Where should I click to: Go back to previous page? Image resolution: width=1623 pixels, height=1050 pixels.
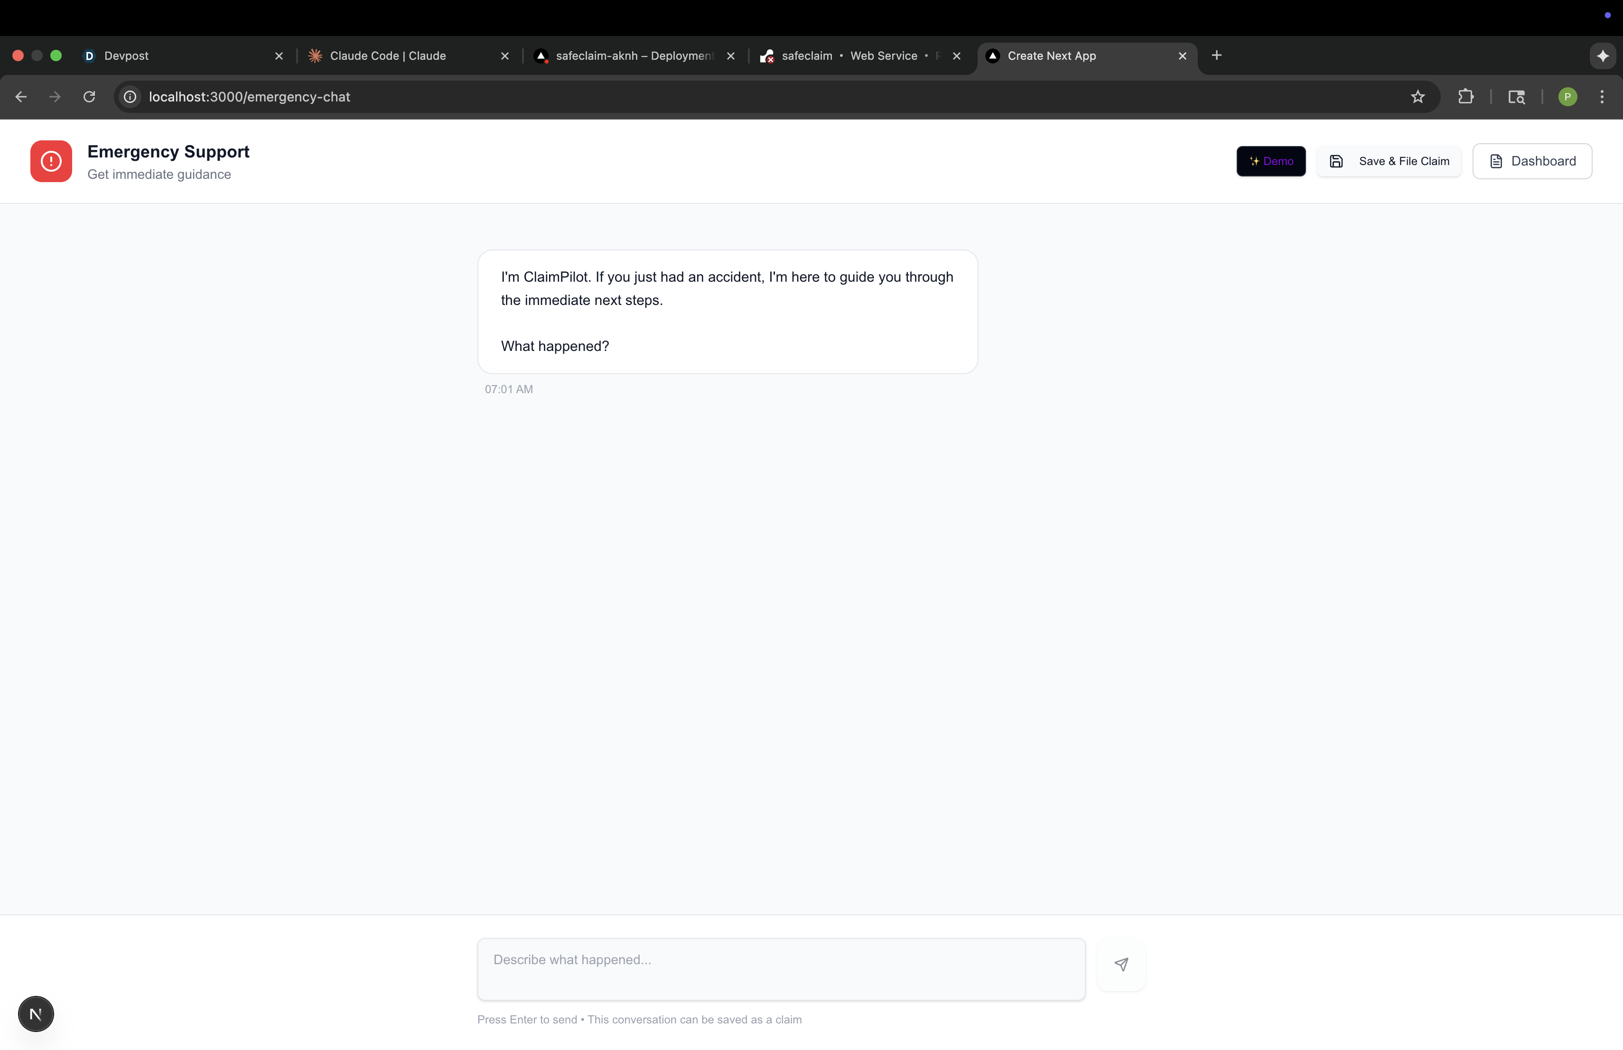[21, 97]
